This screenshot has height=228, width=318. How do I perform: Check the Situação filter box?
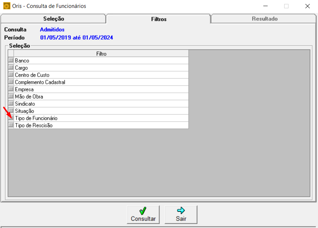click(x=11, y=111)
